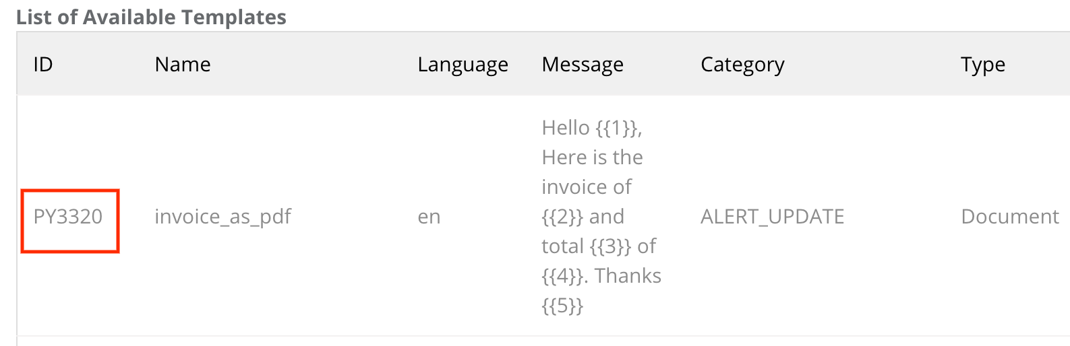Screen dimensions: 1070x346
Task: Click the 'total {{3}} of' message line
Action: click(599, 246)
